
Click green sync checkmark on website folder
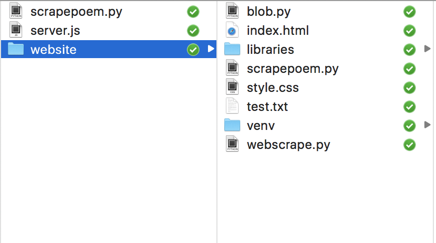click(193, 50)
